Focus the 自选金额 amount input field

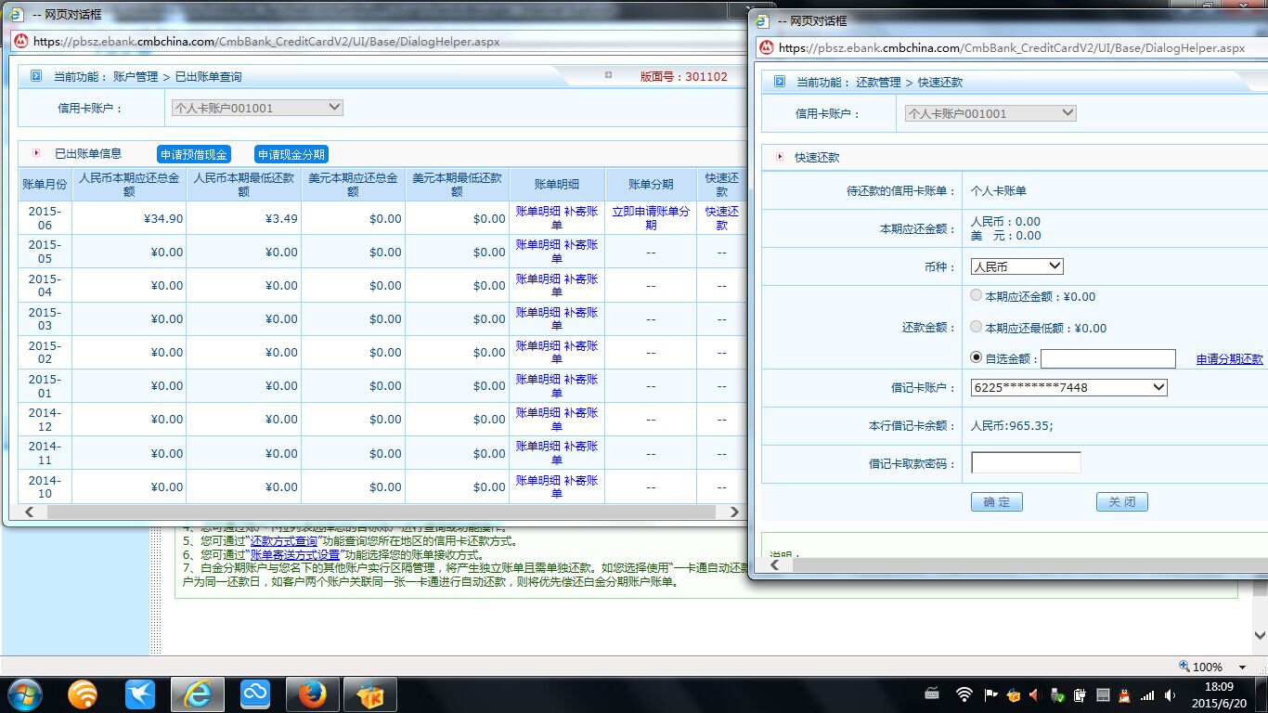[1108, 358]
